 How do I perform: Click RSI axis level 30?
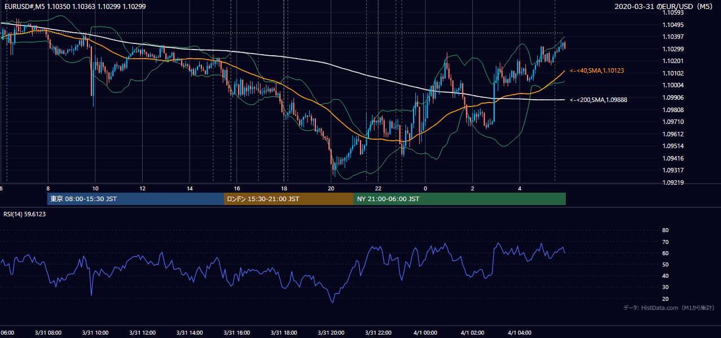(x=665, y=287)
